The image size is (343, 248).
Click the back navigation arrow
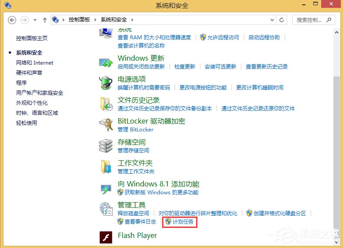click(12, 20)
